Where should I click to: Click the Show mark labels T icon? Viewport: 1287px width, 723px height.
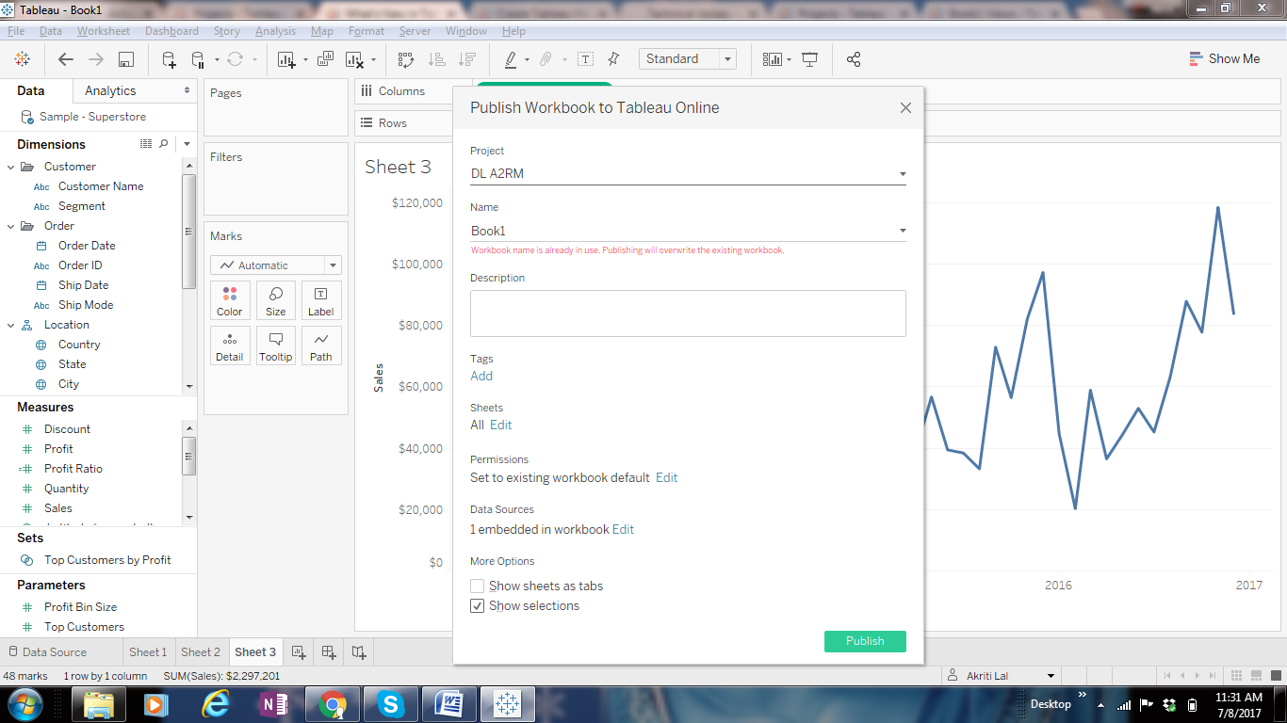585,59
